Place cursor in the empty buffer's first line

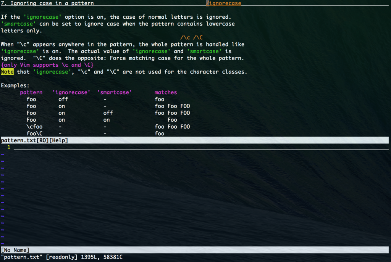[201, 147]
